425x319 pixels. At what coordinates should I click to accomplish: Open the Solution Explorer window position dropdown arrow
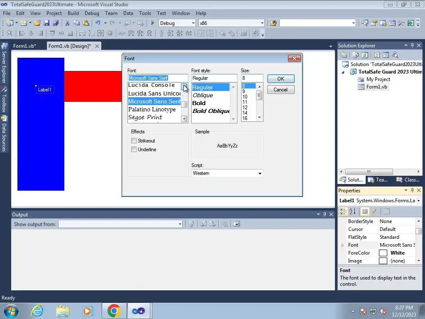point(406,45)
